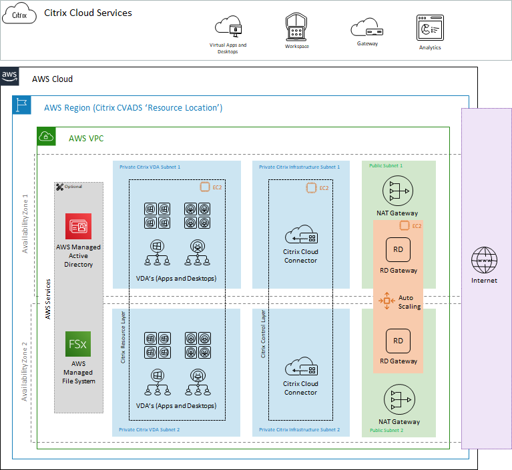Select the upper RD Gateway box

click(398, 250)
